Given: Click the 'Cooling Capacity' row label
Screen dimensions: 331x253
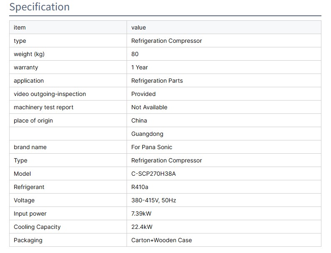Looking at the screenshot, I should 37,227.
